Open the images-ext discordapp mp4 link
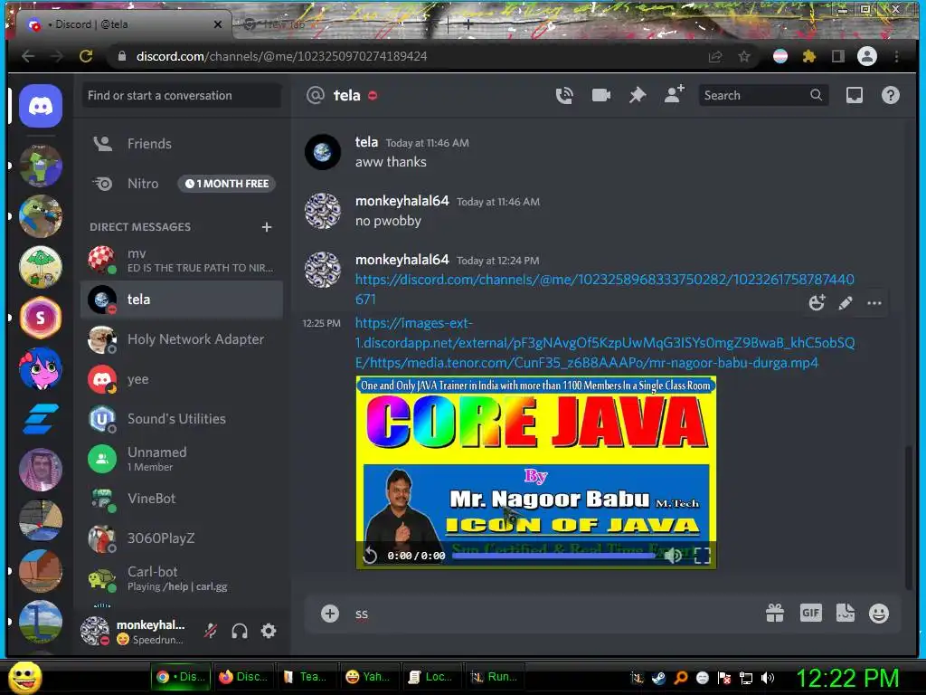Screen dimensions: 926x695 click(x=605, y=343)
